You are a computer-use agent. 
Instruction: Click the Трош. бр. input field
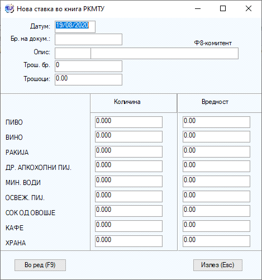(88, 66)
